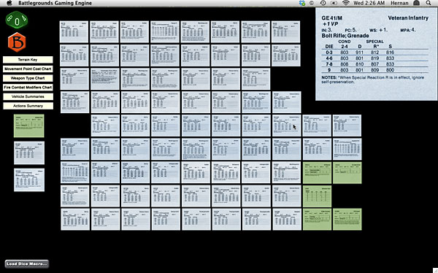Select the green card in left sidebar
Screen dimensions: 438x273
pyautogui.click(x=29, y=126)
